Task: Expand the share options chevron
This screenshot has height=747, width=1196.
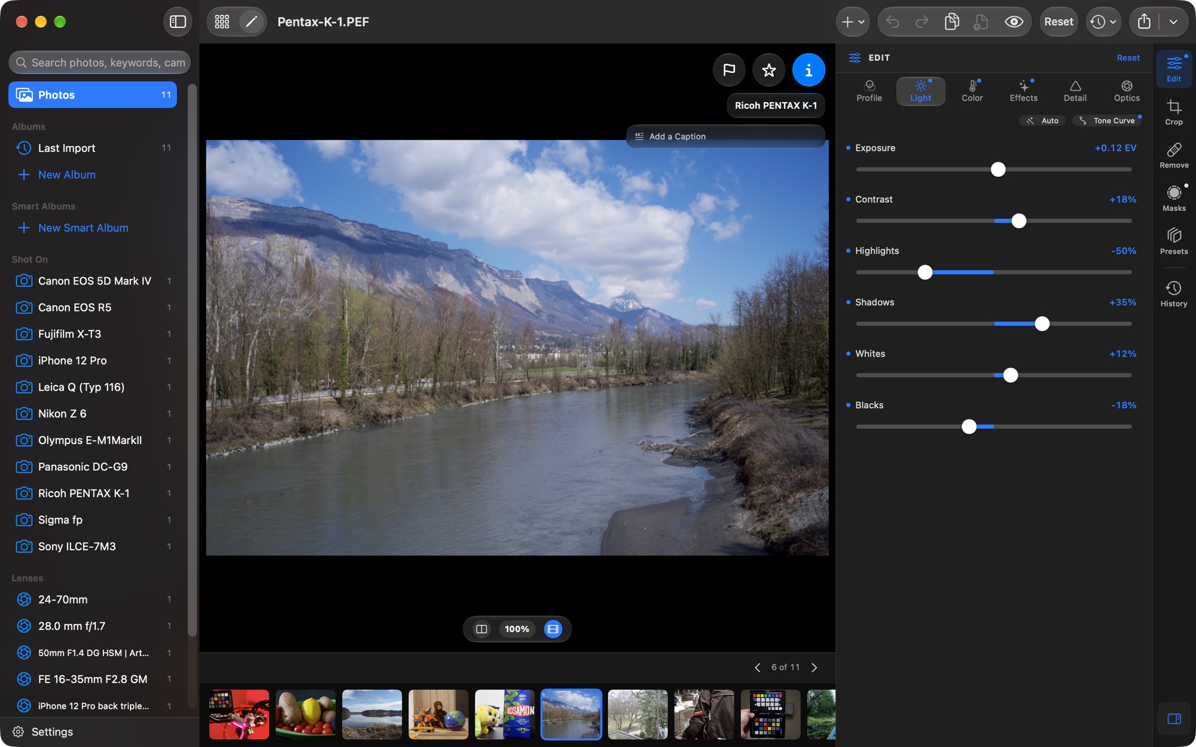Action: tap(1173, 22)
